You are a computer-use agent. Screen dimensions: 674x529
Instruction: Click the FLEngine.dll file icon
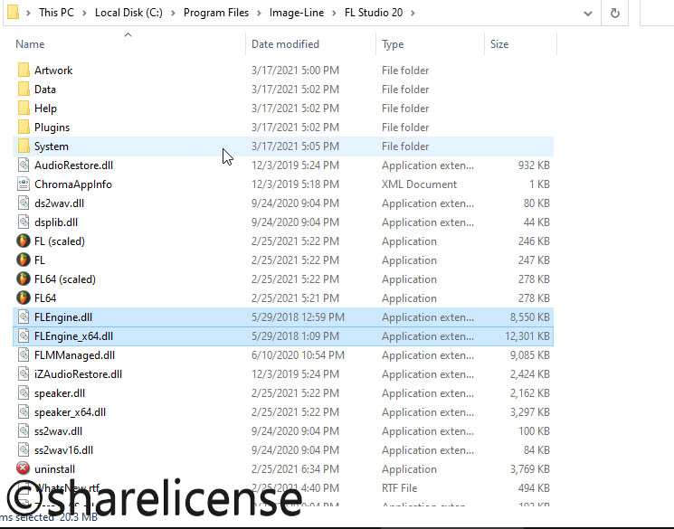pyautogui.click(x=24, y=316)
